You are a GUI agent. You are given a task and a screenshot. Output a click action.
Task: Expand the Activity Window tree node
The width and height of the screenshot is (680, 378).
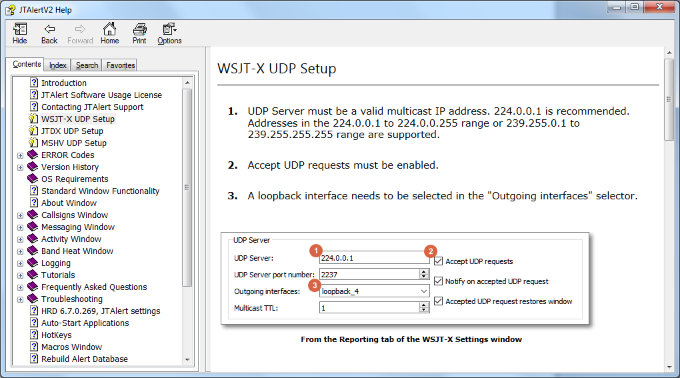click(21, 239)
